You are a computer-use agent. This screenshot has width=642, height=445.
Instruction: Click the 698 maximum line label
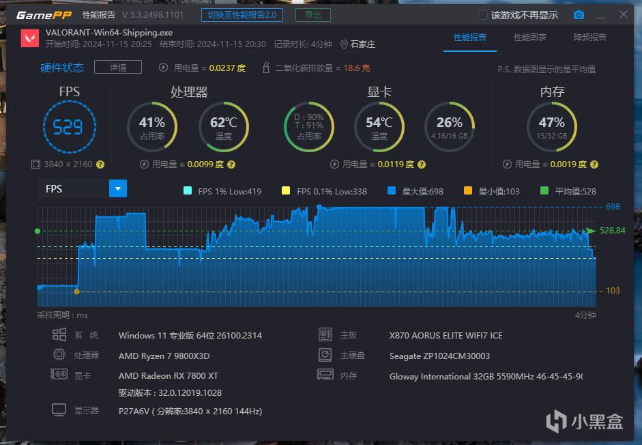coord(613,207)
